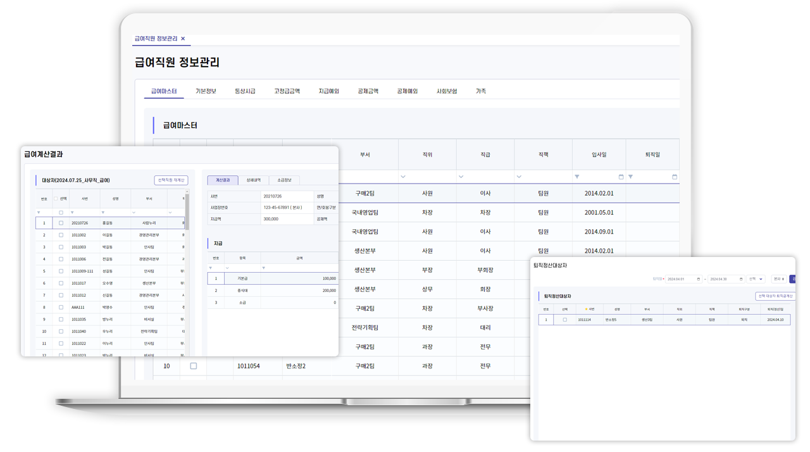Open calendar on 2024.04.01 retirement start date
Image resolution: width=810 pixels, height=452 pixels.
pos(698,279)
